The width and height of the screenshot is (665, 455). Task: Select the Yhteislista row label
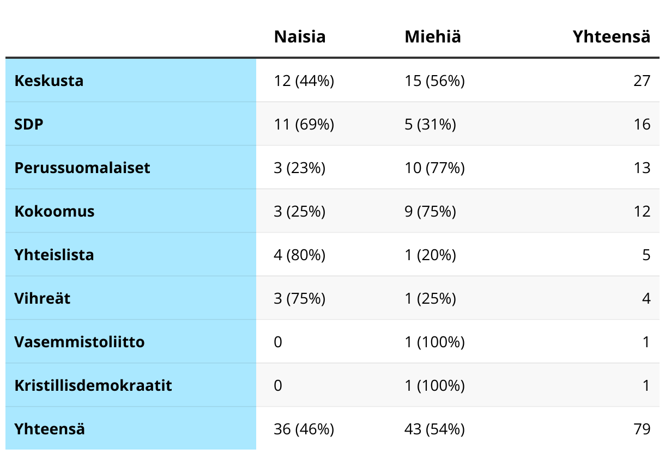(55, 255)
